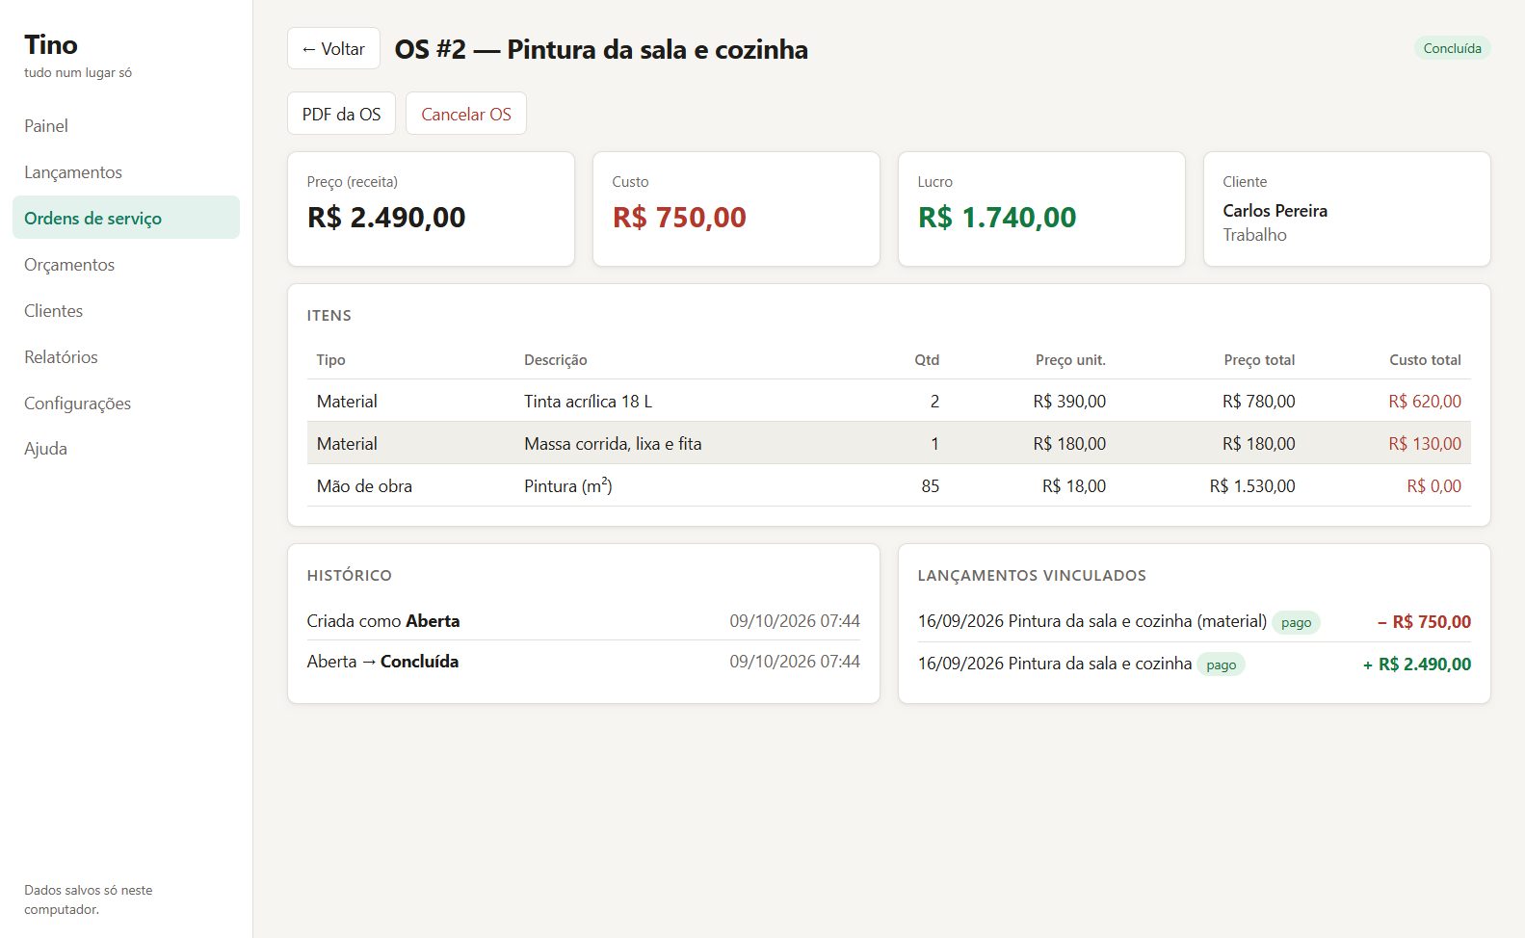Click the custo total R$ 620,00 cell
The height and width of the screenshot is (938, 1525).
(x=1425, y=402)
